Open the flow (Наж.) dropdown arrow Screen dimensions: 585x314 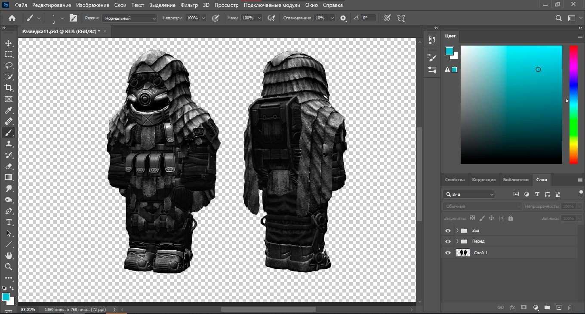pyautogui.click(x=259, y=18)
